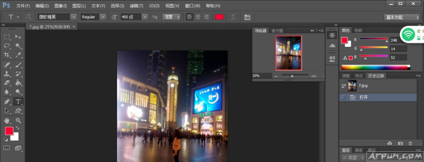Expand the 400 点 font size dropdown

pos(145,17)
